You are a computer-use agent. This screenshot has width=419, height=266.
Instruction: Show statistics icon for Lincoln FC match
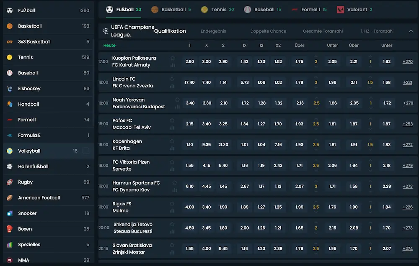[x=172, y=86]
